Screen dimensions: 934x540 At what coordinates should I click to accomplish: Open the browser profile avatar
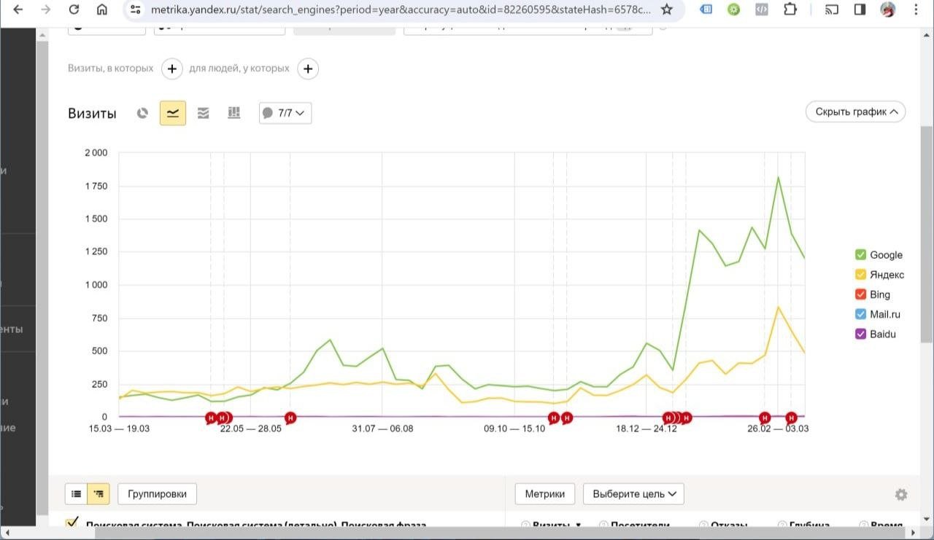pos(888,10)
